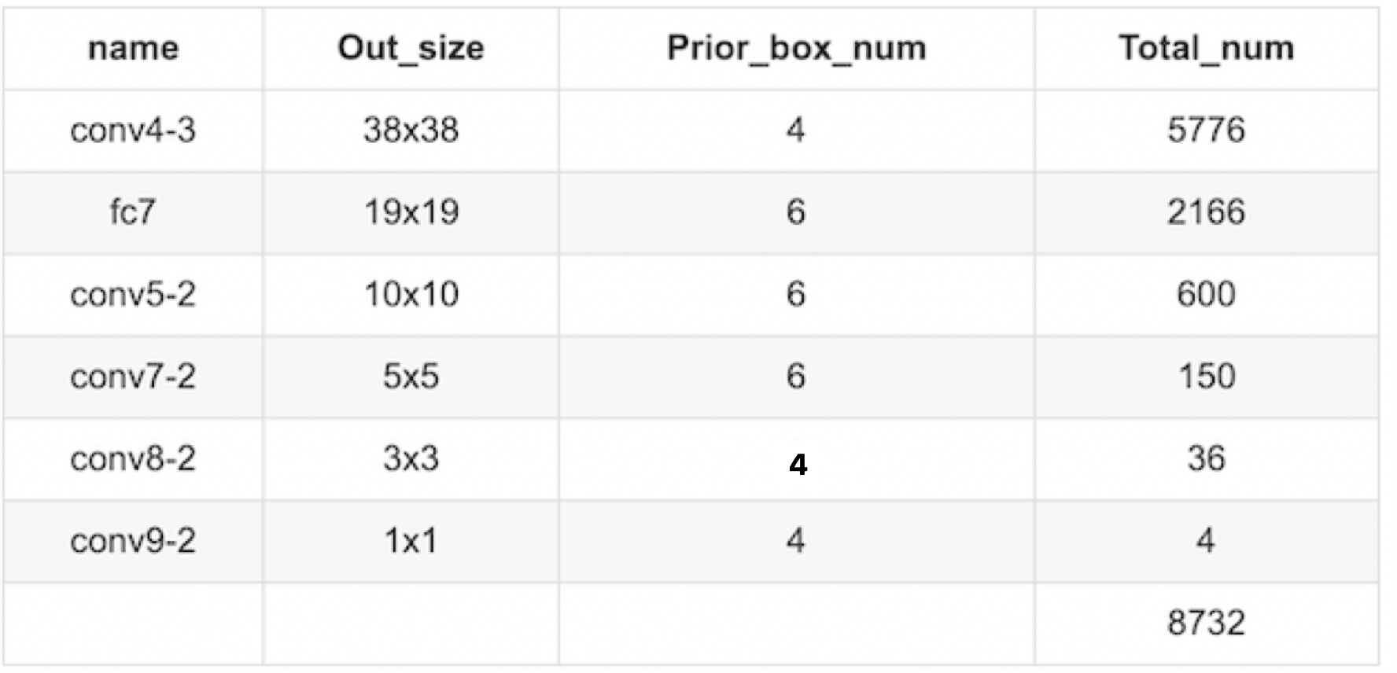
Task: Select the 10x10 size cell
Action: tap(411, 295)
